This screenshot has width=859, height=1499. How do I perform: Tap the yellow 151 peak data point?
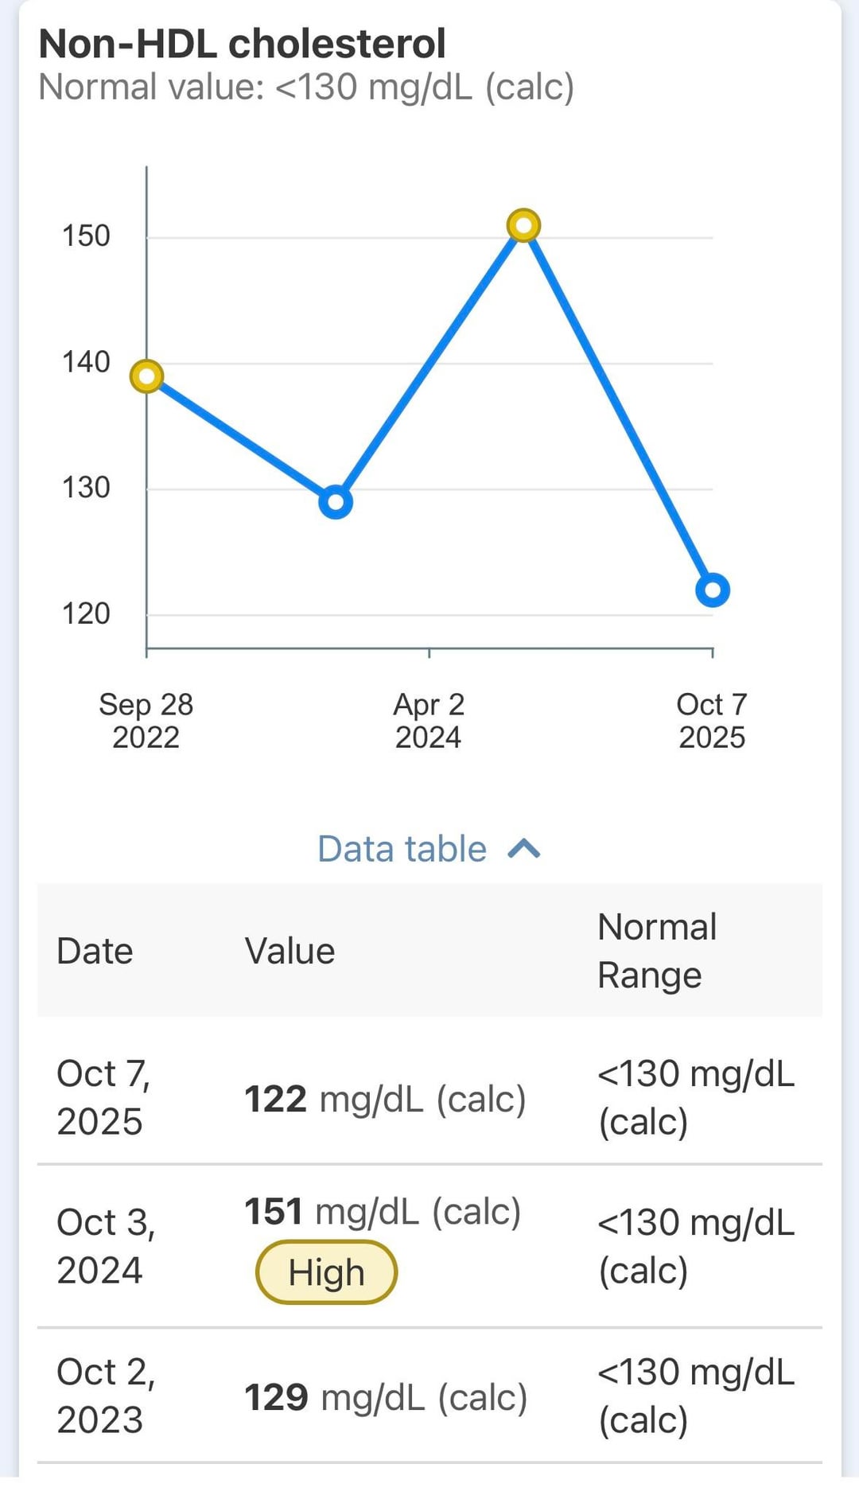point(523,225)
